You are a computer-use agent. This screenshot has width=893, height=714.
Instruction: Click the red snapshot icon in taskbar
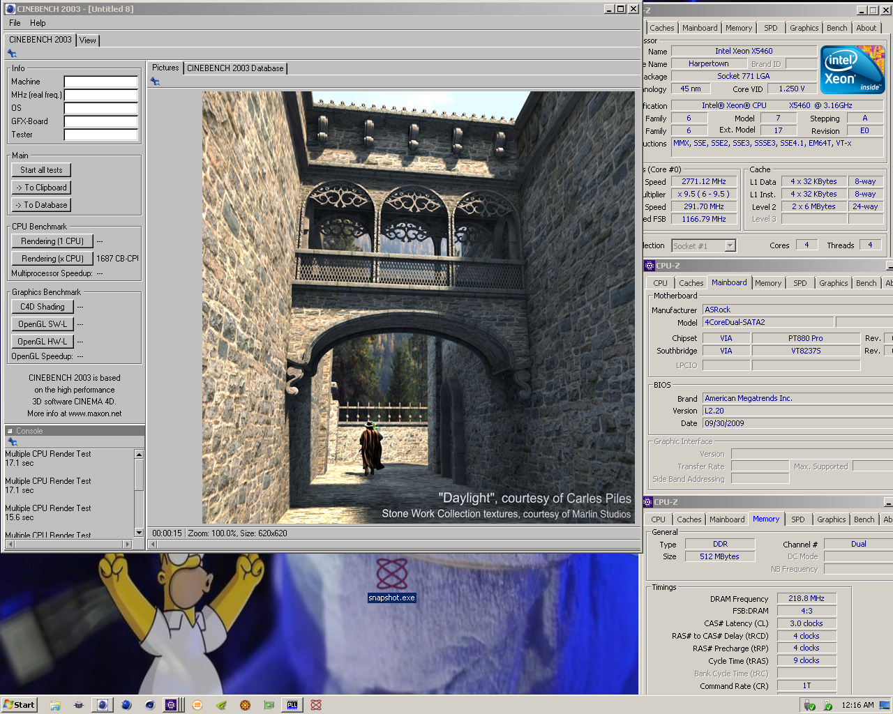coord(316,705)
